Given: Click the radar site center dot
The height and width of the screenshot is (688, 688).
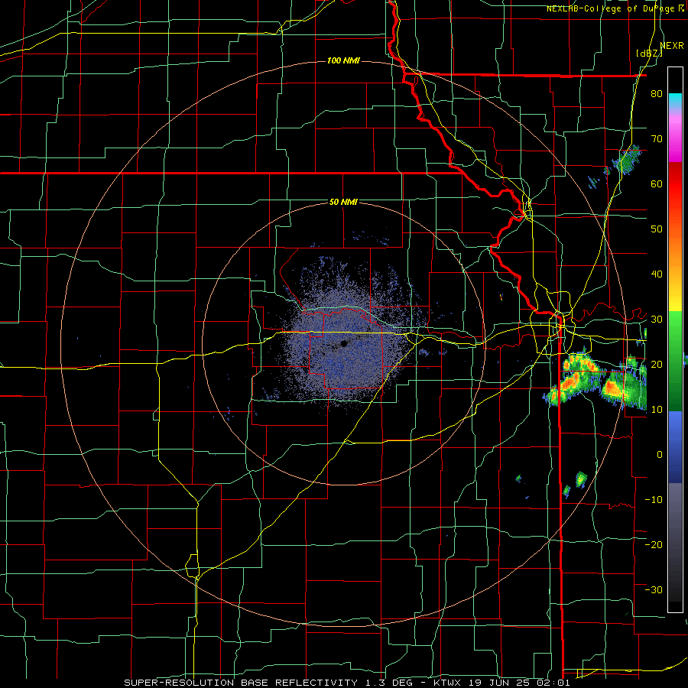Looking at the screenshot, I should pyautogui.click(x=344, y=343).
